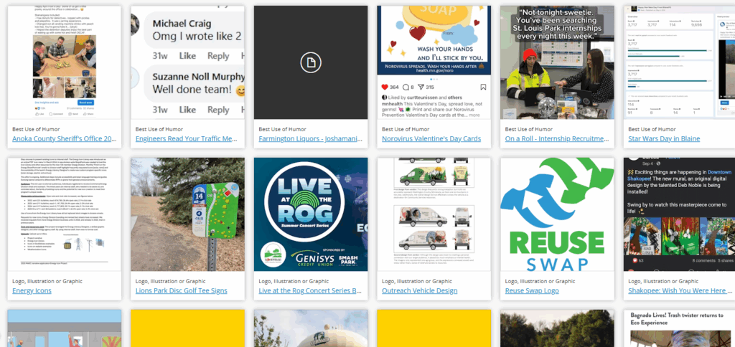Open On a Roll - Internship Recruitme... link
This screenshot has width=735, height=347.
[x=557, y=138]
